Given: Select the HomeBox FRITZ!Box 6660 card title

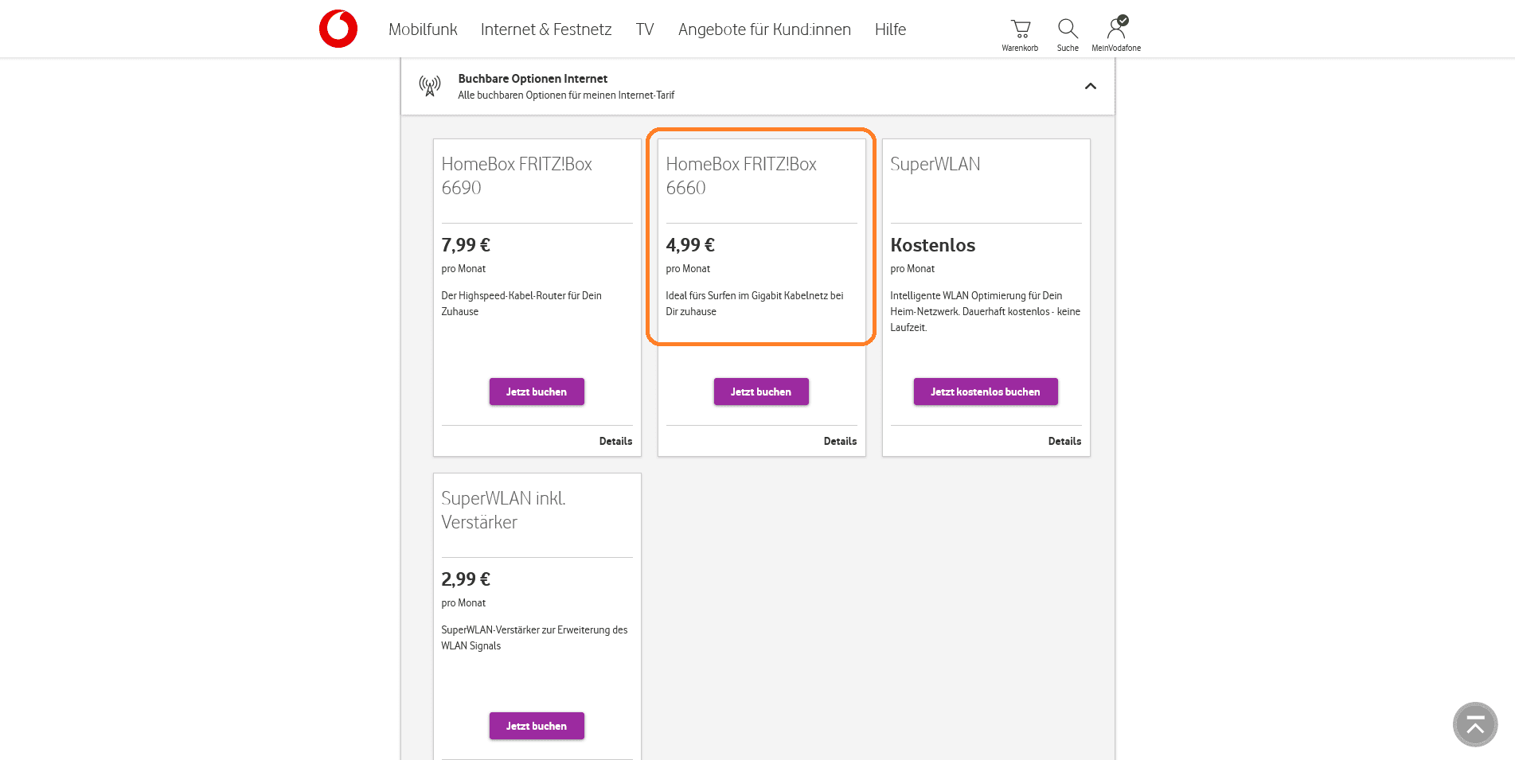Looking at the screenshot, I should (741, 176).
